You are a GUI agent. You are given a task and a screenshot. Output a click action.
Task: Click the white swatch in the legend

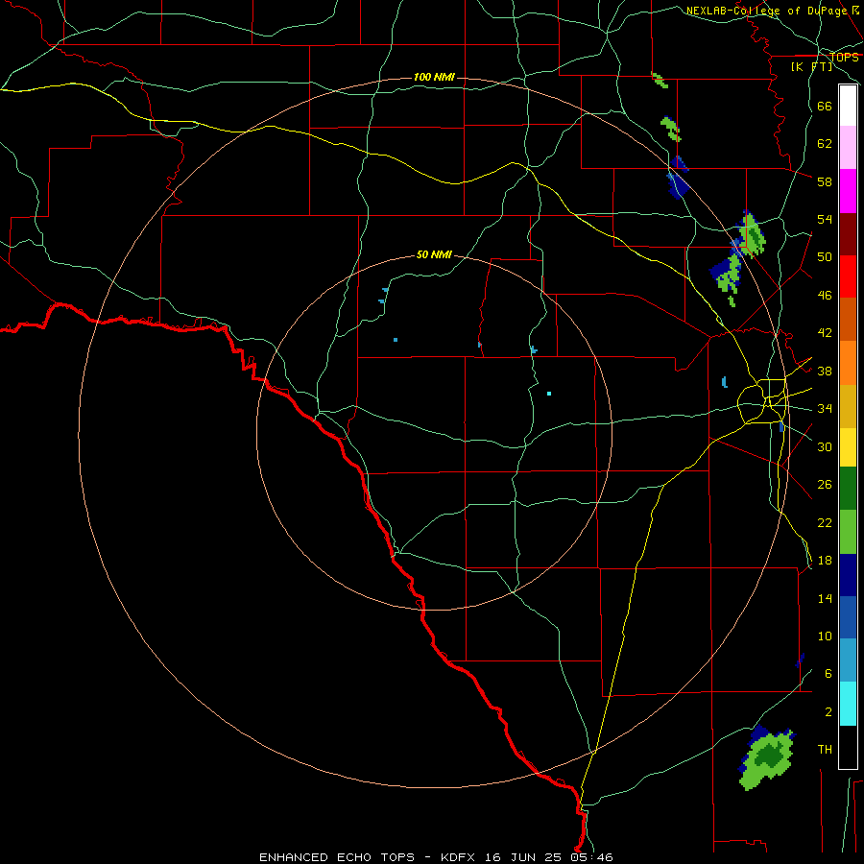[x=848, y=106]
